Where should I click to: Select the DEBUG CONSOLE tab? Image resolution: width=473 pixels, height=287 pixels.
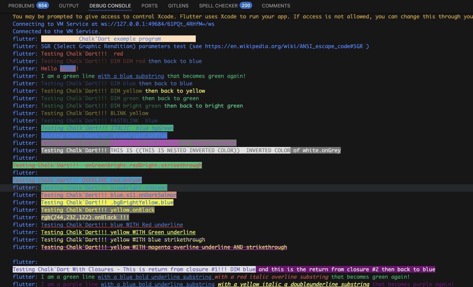[x=110, y=6]
